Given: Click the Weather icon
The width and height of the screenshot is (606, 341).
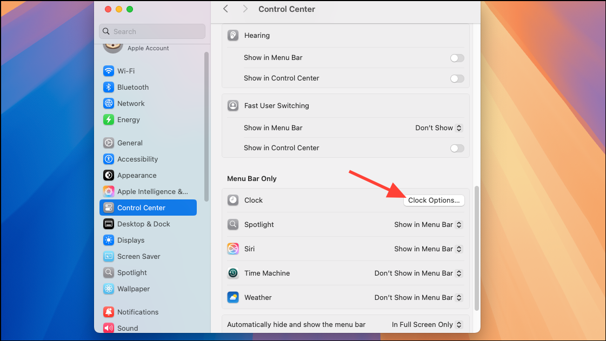Looking at the screenshot, I should click(232, 297).
